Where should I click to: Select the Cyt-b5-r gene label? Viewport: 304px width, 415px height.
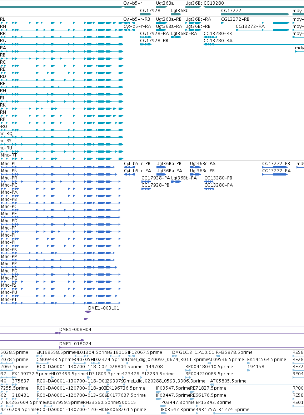coord(133,3)
